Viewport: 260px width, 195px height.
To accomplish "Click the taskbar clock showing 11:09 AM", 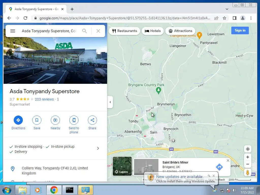I will [247, 190].
